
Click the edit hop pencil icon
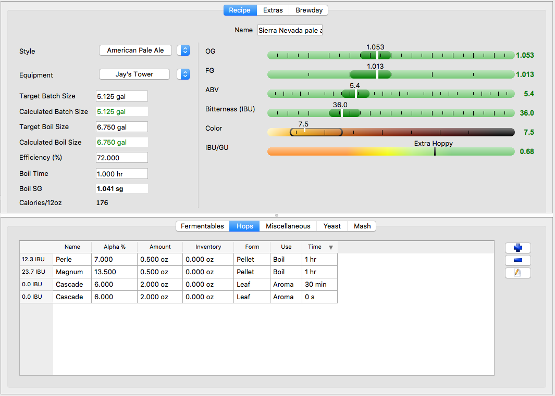click(x=517, y=273)
